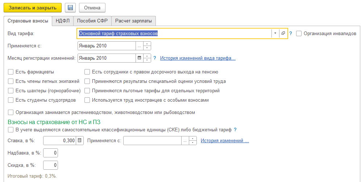361x182 pixels.
Task: Expand the Вид тарифа dropdown arrow
Action: (x=275, y=33)
